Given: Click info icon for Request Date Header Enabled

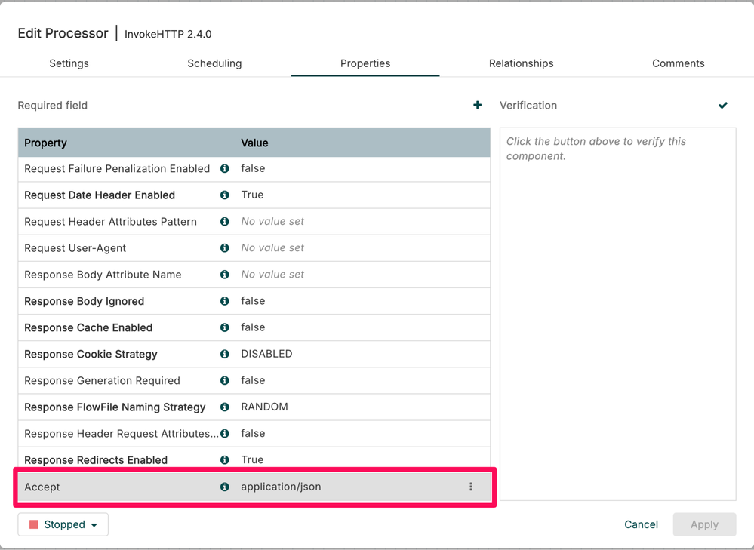Looking at the screenshot, I should click(x=224, y=195).
